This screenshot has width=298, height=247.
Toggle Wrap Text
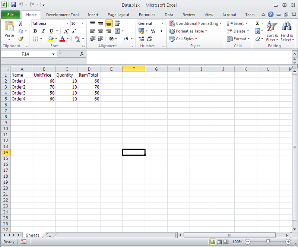pyautogui.click(x=117, y=23)
